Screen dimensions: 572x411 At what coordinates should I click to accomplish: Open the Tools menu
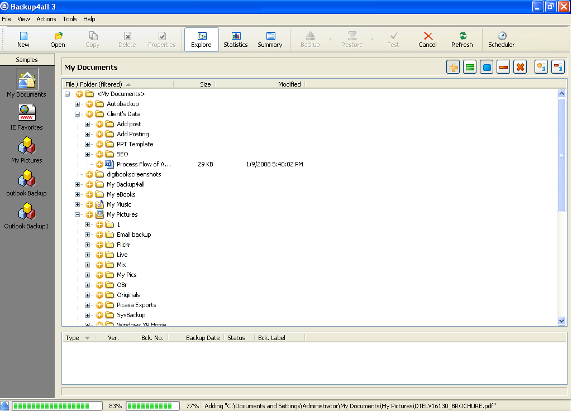click(70, 19)
